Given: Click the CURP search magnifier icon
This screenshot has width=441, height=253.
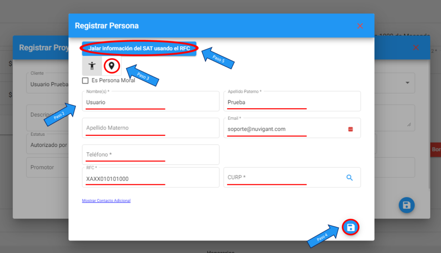Looking at the screenshot, I should click(349, 178).
